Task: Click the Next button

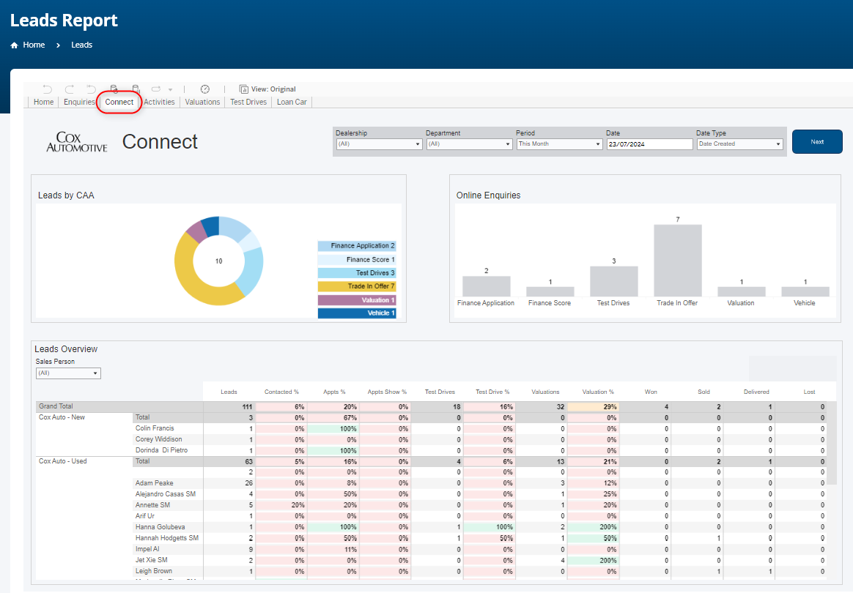Action: [817, 142]
